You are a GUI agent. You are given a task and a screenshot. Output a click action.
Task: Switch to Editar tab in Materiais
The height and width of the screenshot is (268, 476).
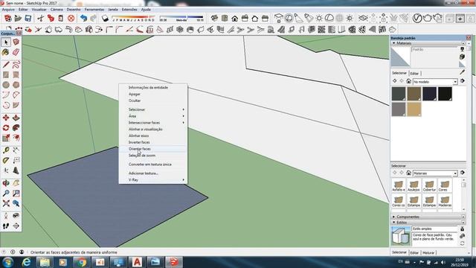(414, 74)
